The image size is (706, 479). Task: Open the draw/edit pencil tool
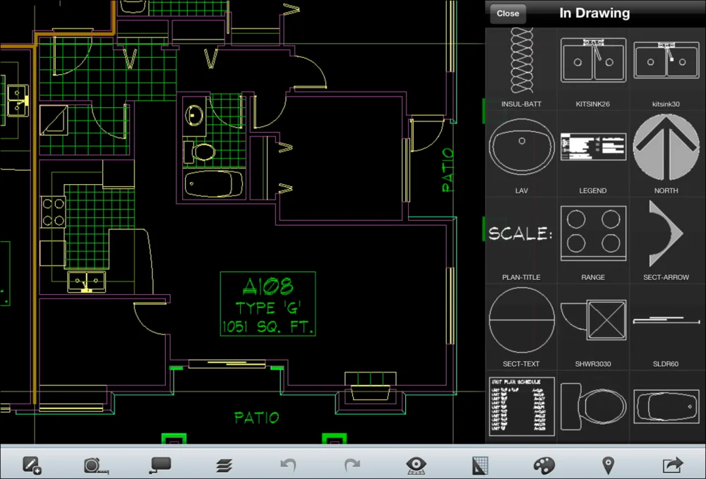coord(32,465)
